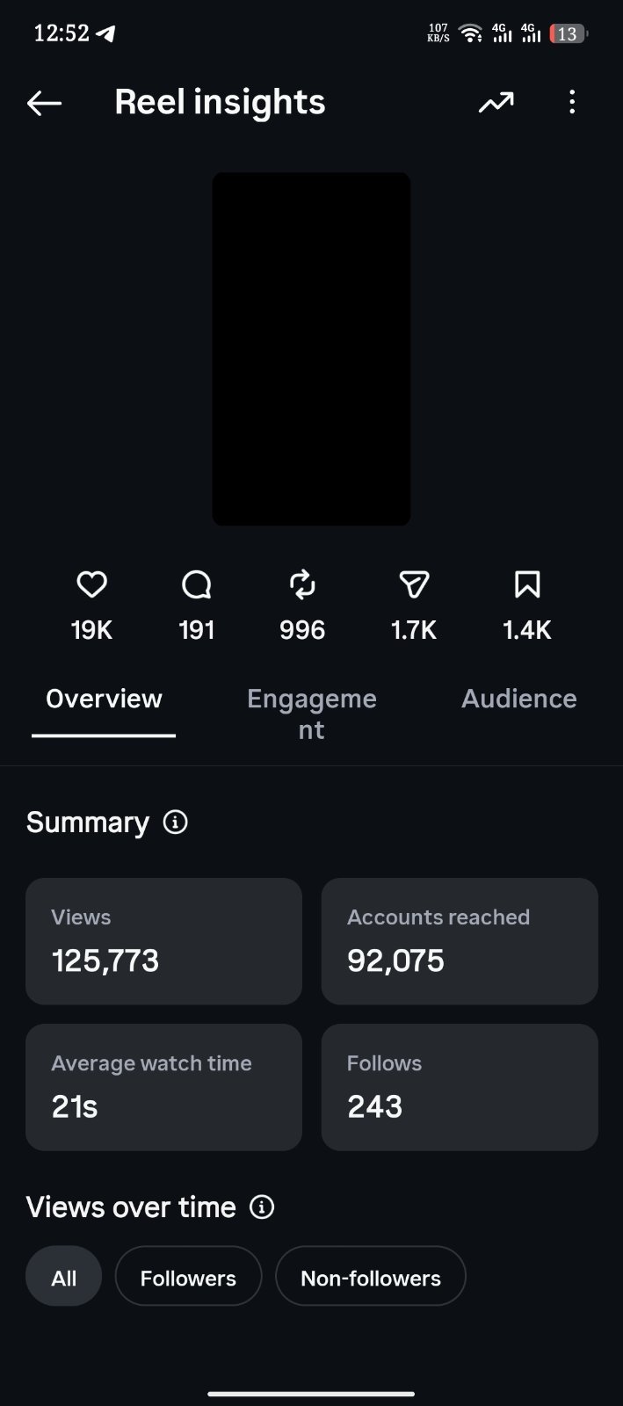The height and width of the screenshot is (1406, 623).
Task: Select the Followers filter chip
Action: 188,1276
